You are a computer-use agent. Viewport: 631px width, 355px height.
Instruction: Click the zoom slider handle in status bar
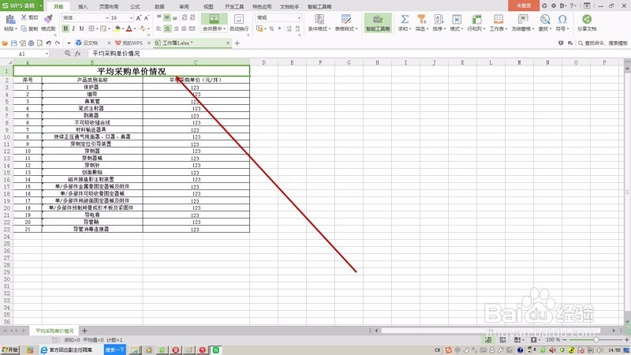pos(596,340)
